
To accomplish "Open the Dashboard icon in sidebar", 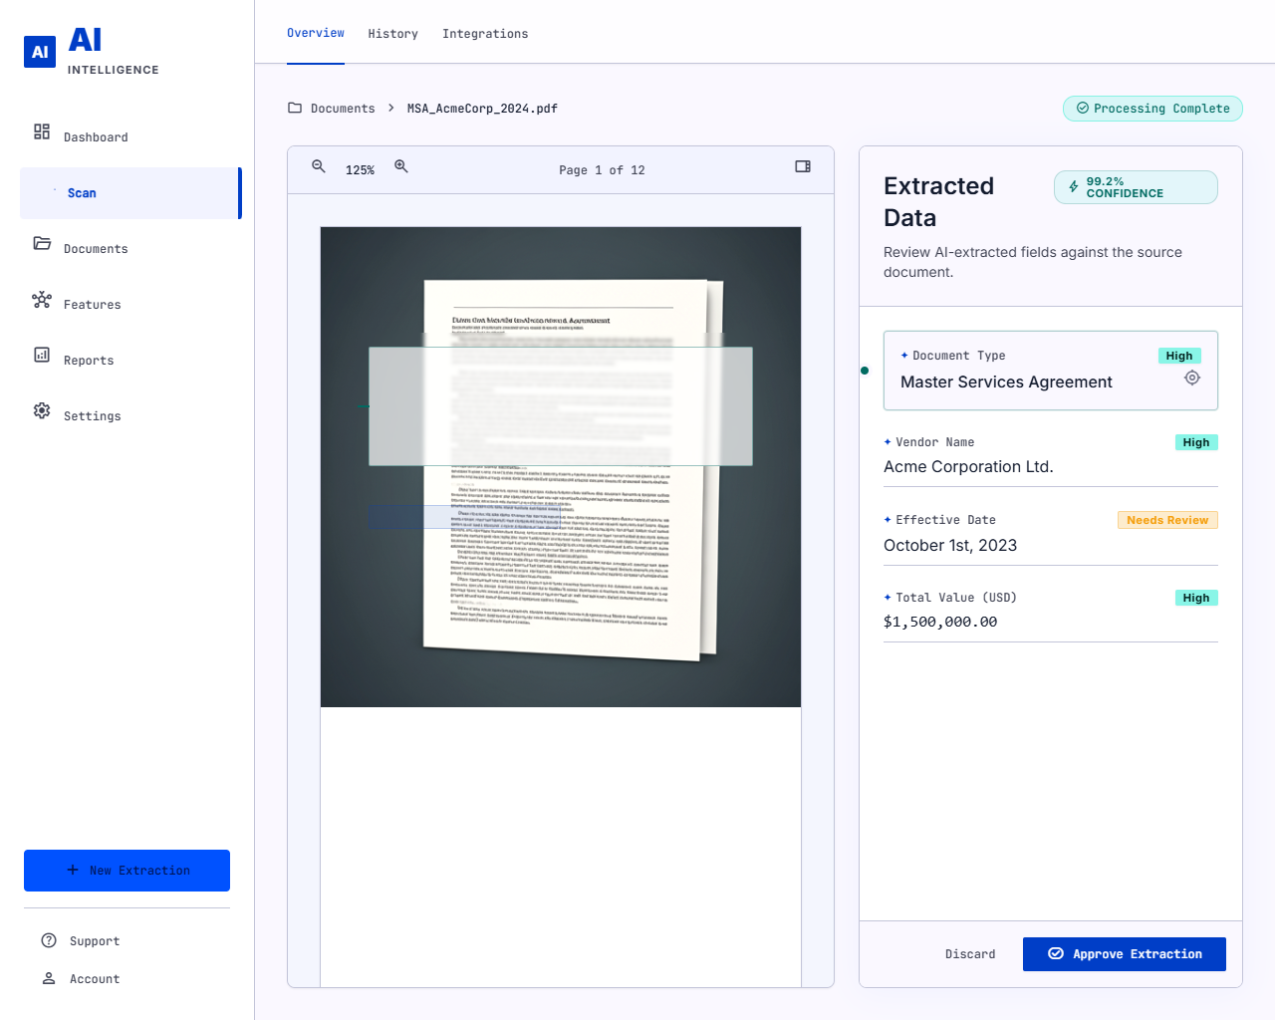I will coord(42,131).
